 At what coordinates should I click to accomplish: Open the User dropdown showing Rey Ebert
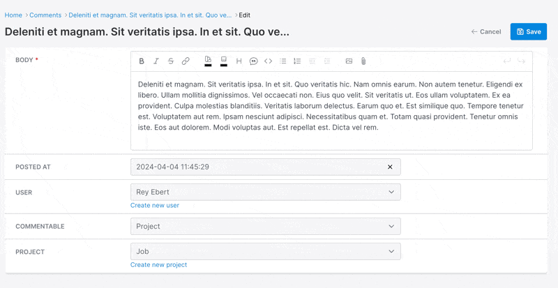click(266, 192)
